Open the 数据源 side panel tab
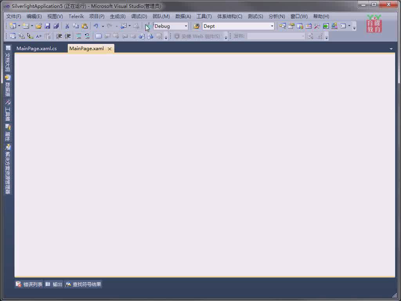This screenshot has width=401, height=301. click(8, 85)
